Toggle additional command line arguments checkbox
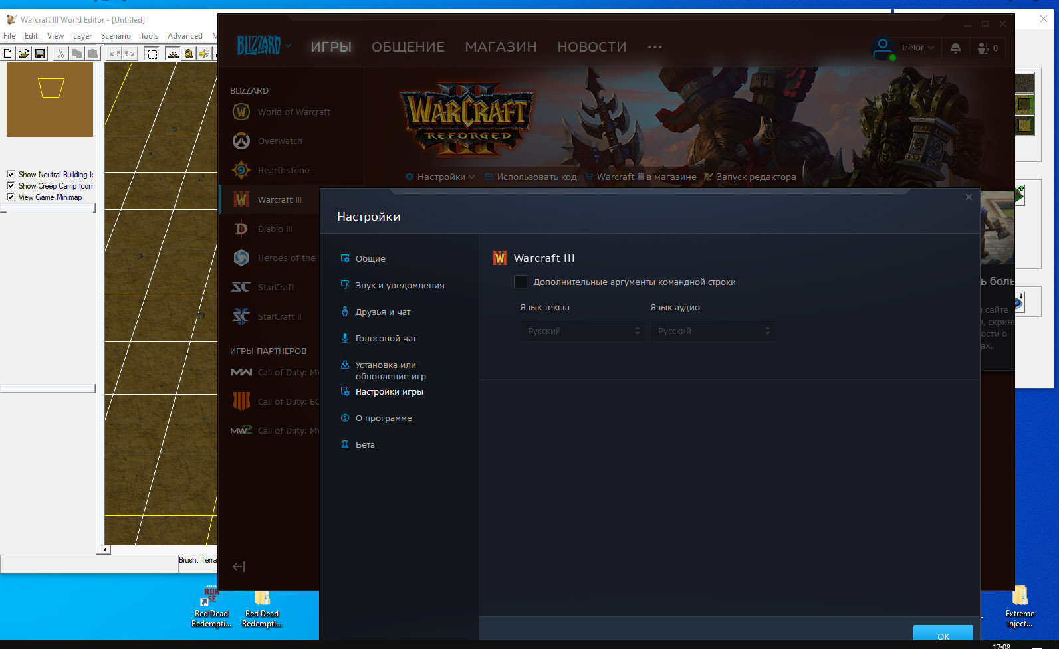The width and height of the screenshot is (1059, 649). 521,282
